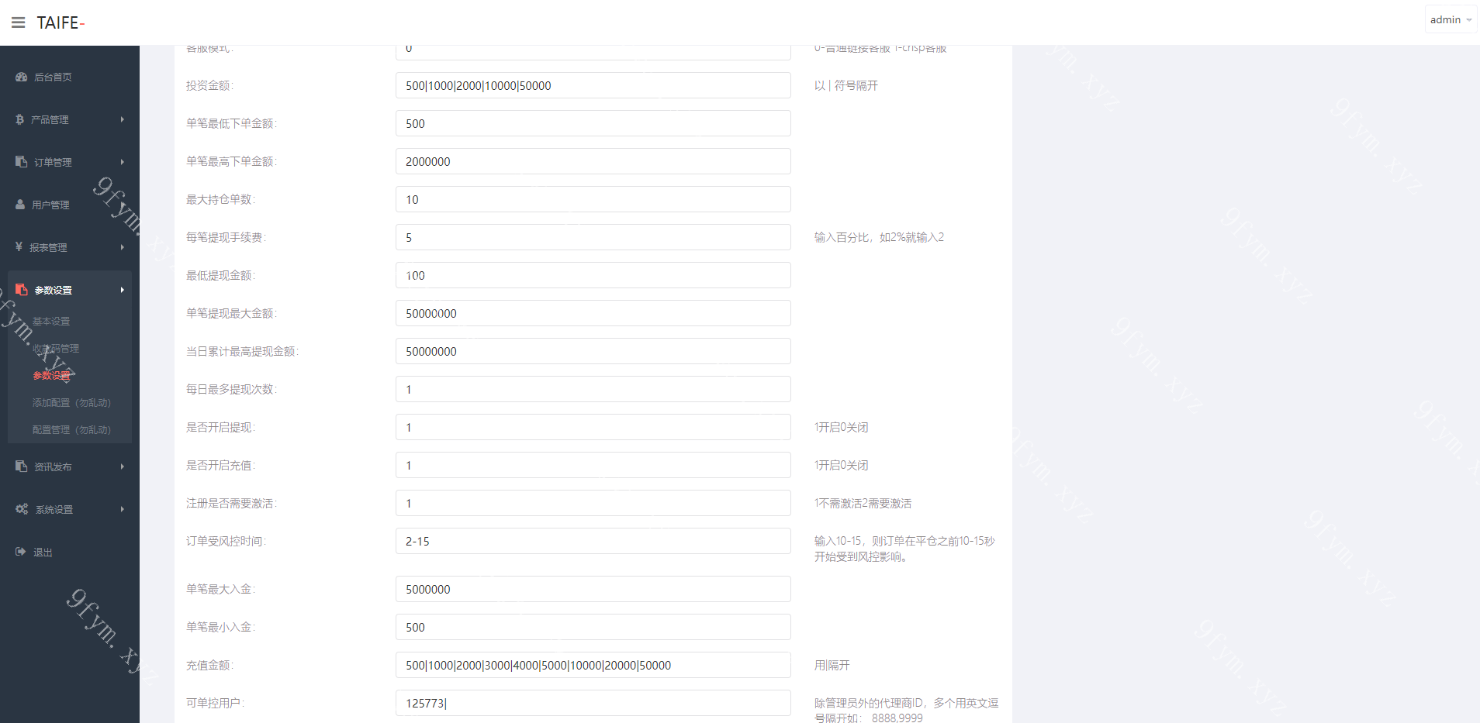The height and width of the screenshot is (723, 1480).
Task: Open the admin user dropdown
Action: (1451, 19)
